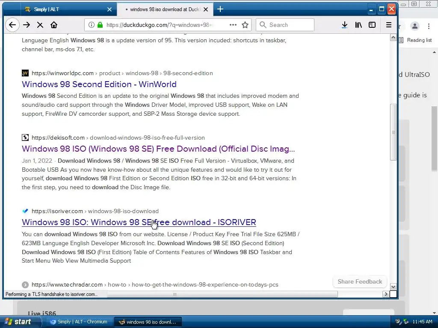This screenshot has height=328, width=438.
Task: Click the vertical scrollbar down arrow
Action: click(393, 287)
